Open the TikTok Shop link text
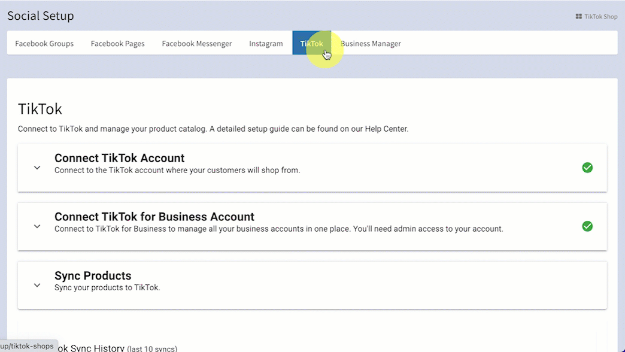The height and width of the screenshot is (352, 625). [600, 17]
